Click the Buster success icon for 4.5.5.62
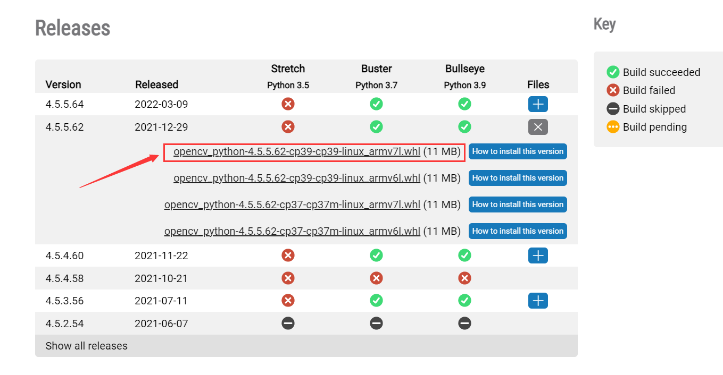Image resolution: width=723 pixels, height=375 pixels. tap(376, 127)
